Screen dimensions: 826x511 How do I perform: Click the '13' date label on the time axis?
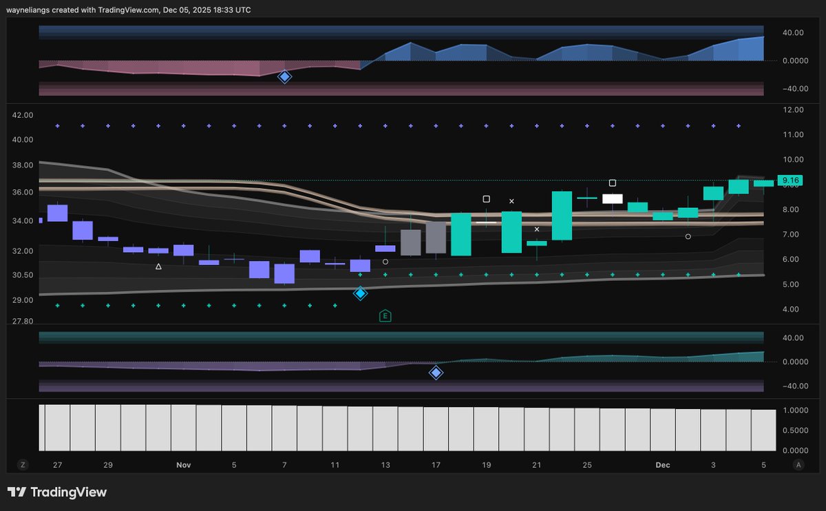click(385, 465)
